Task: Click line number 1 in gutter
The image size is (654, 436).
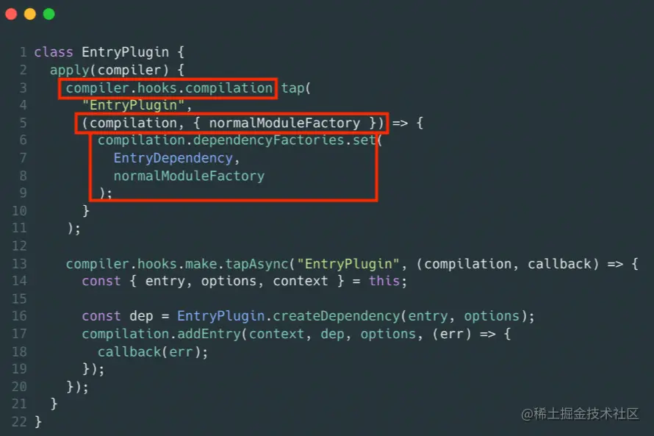Action: [24, 52]
